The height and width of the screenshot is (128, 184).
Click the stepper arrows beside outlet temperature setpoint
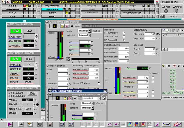[37, 36]
